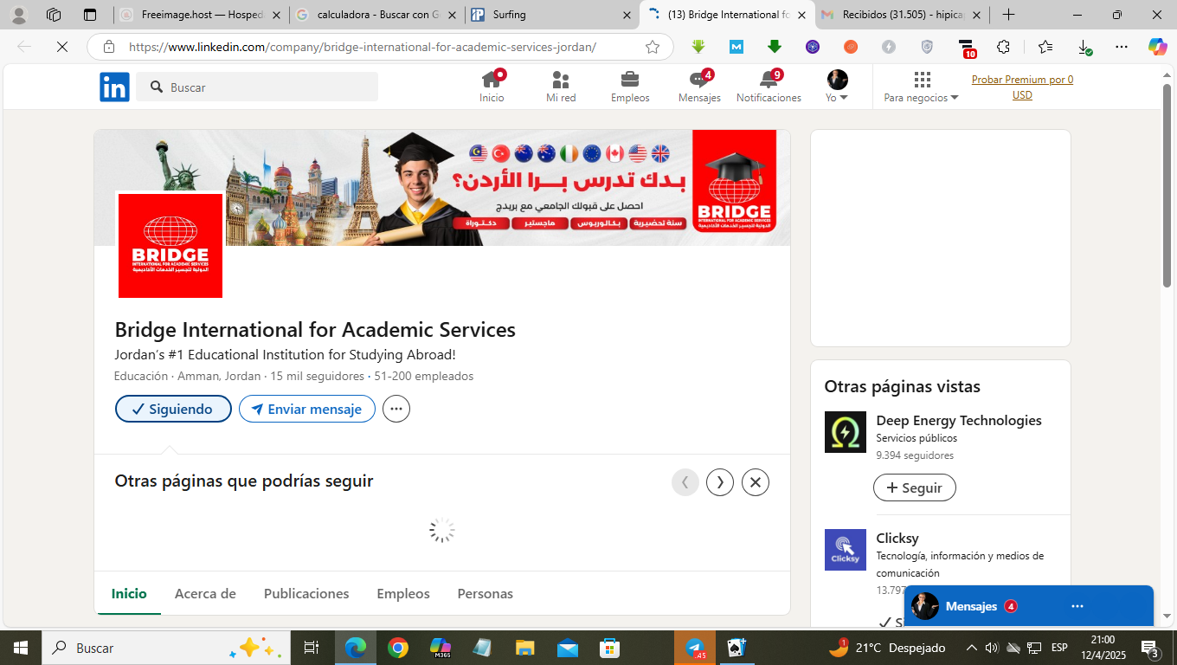Open the browser Downloads panel
1177x665 pixels.
[1084, 47]
